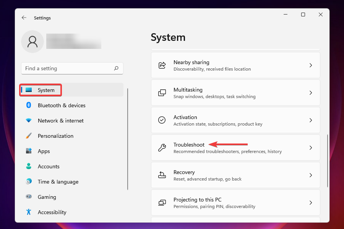Image resolution: width=344 pixels, height=229 pixels.
Task: Open Recovery via its right chevron
Action: tap(311, 175)
